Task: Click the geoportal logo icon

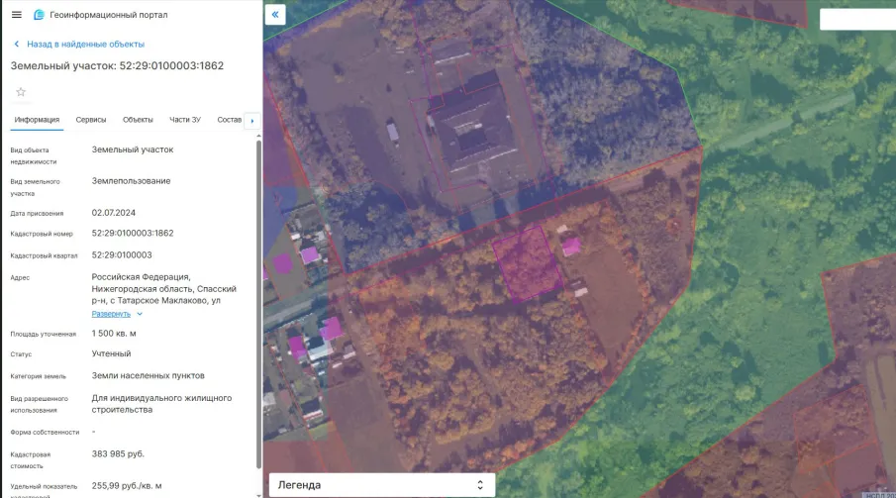Action: (x=39, y=15)
